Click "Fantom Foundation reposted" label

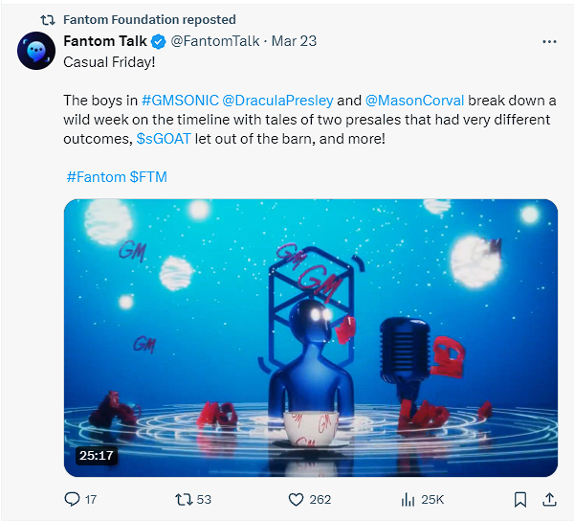148,19
